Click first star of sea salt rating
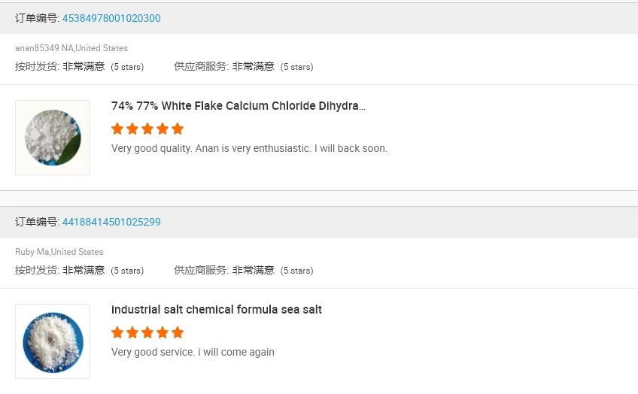This screenshot has height=394, width=638. pyautogui.click(x=117, y=332)
